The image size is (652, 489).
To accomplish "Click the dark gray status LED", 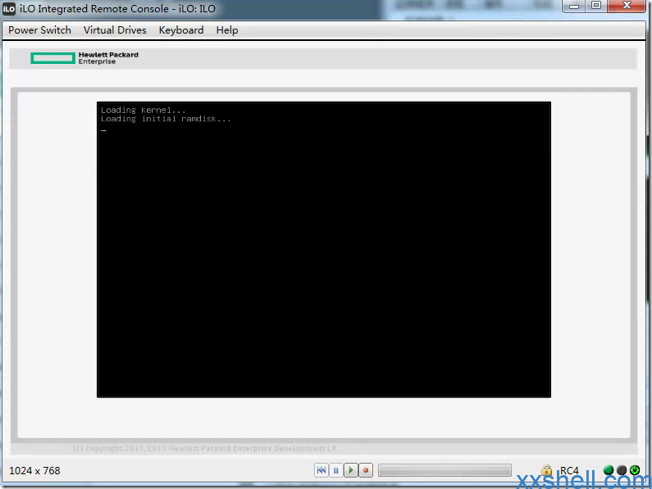I will point(622,470).
